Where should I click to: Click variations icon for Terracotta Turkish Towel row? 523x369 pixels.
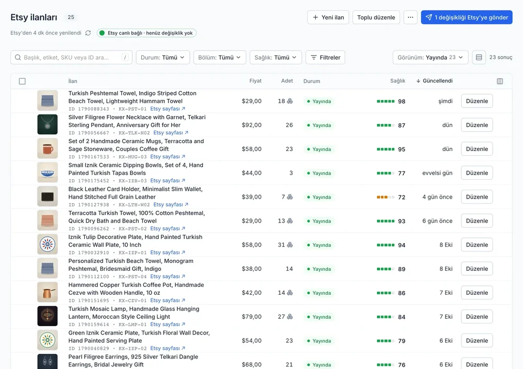[290, 221]
